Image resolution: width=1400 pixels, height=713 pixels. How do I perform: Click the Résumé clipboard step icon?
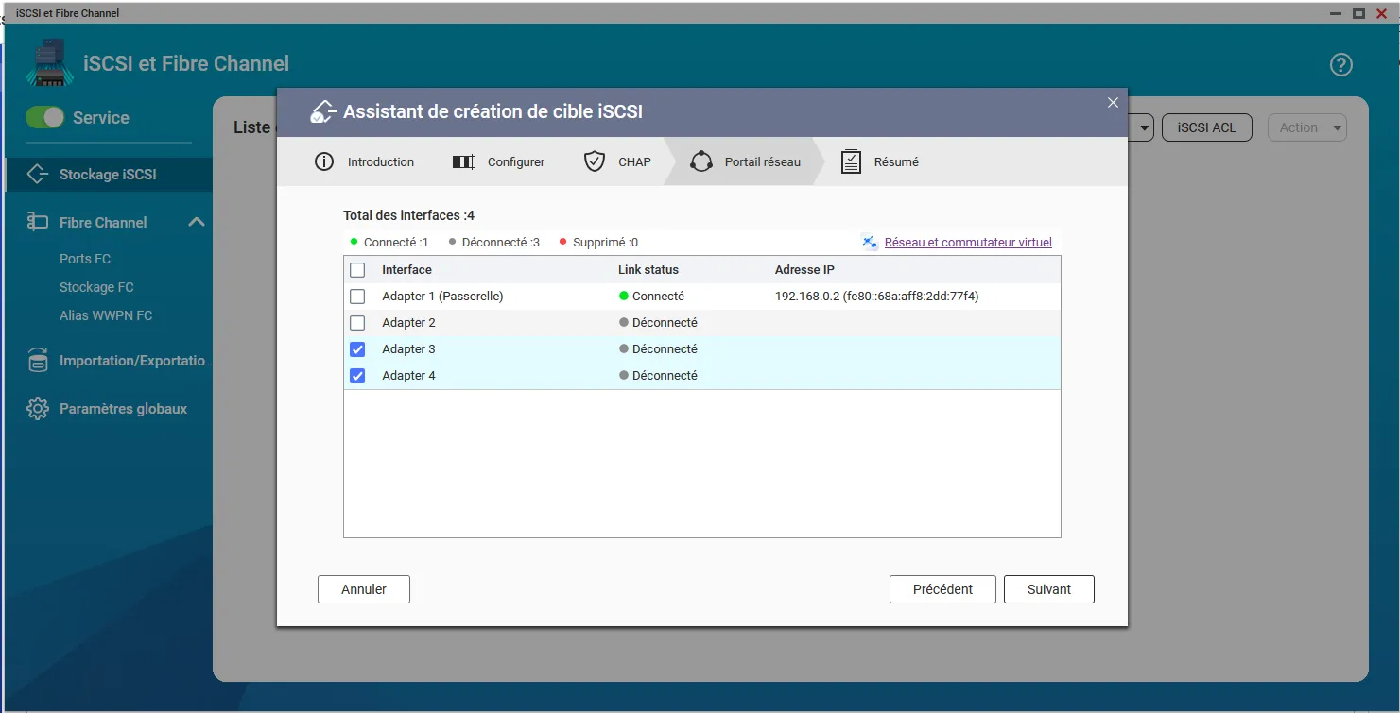point(851,161)
